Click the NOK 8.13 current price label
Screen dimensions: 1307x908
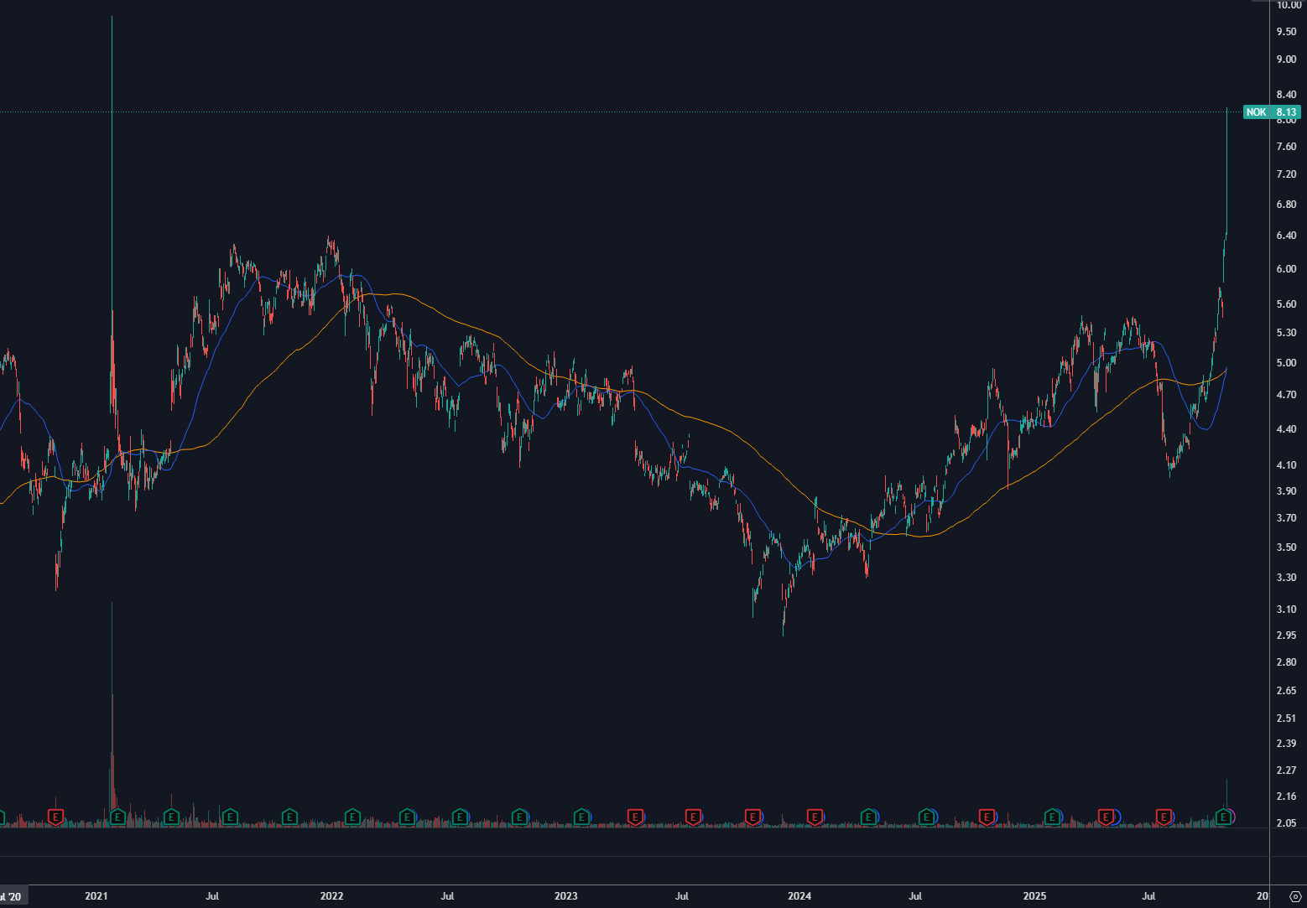[x=1272, y=112]
